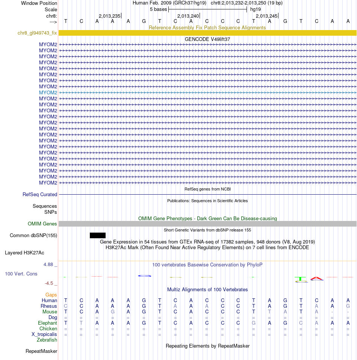Image resolution: width=357 pixels, height=360 pixels.
Task: Click the RefSeq Curated track label
Action: click(x=40, y=194)
